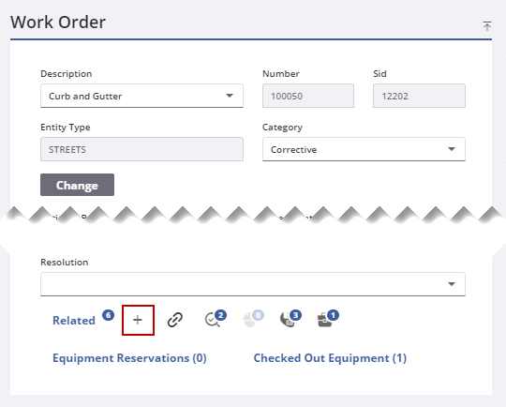Click the chain link icon
The image size is (506, 407).
175,320
